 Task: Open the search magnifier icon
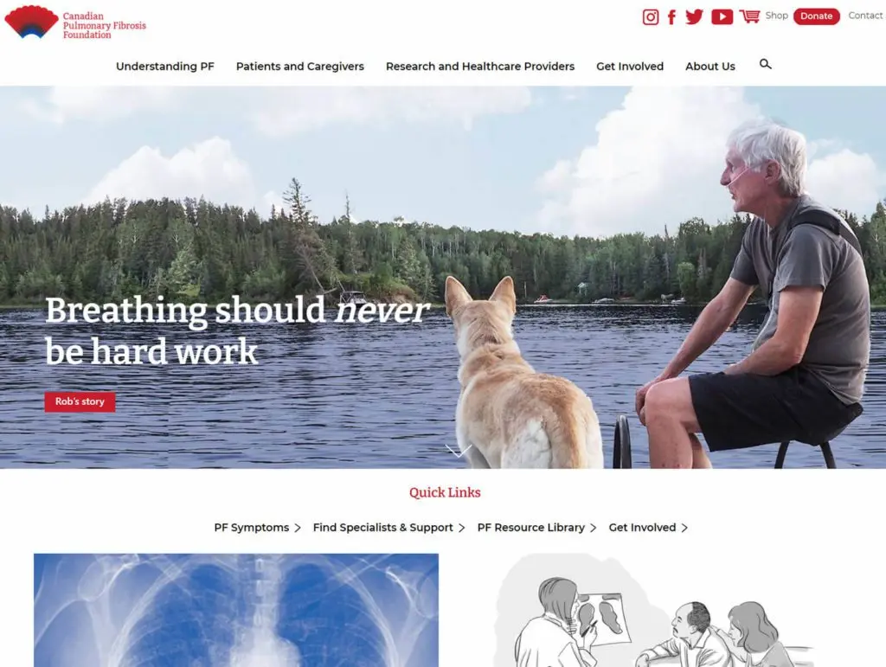(x=765, y=64)
